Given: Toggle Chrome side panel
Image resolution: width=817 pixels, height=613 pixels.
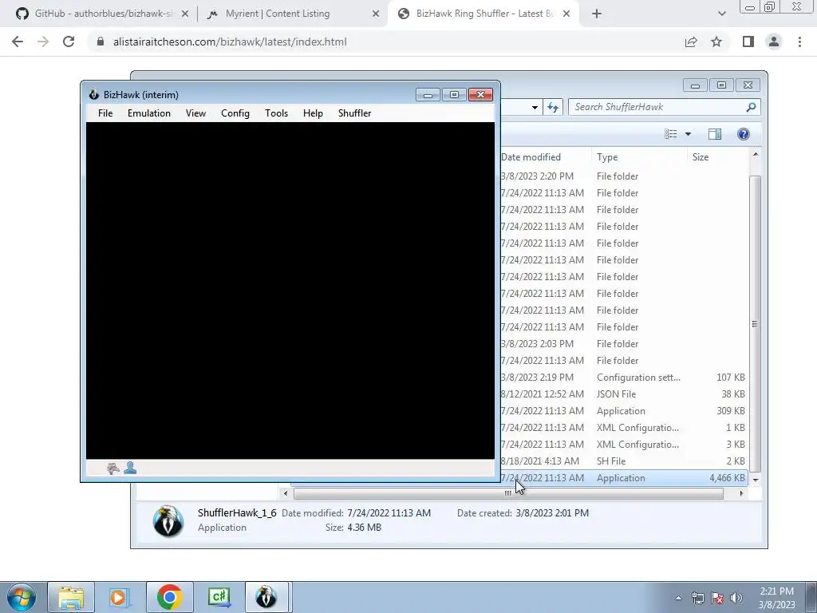Looking at the screenshot, I should [748, 42].
